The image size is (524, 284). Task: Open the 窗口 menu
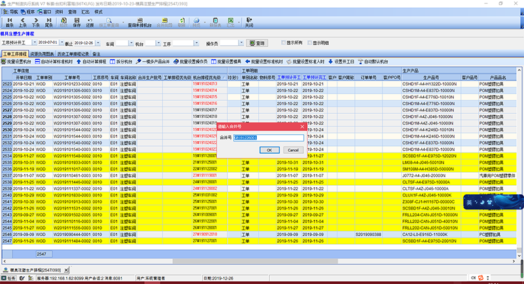coord(45,12)
